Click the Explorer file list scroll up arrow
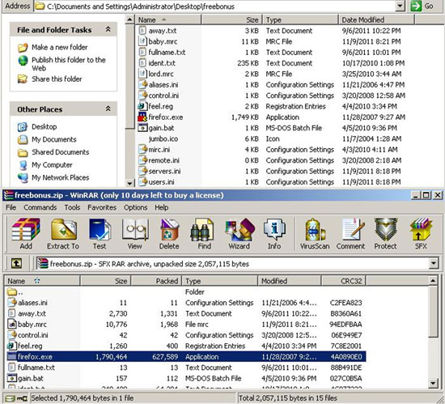The height and width of the screenshot is (404, 445). coord(129,19)
